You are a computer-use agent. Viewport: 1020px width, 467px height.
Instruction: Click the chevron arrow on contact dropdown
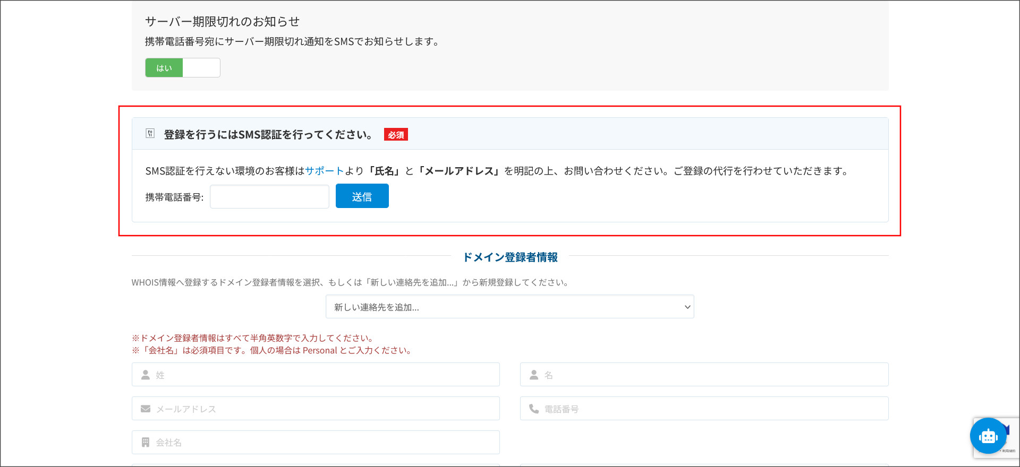(687, 307)
